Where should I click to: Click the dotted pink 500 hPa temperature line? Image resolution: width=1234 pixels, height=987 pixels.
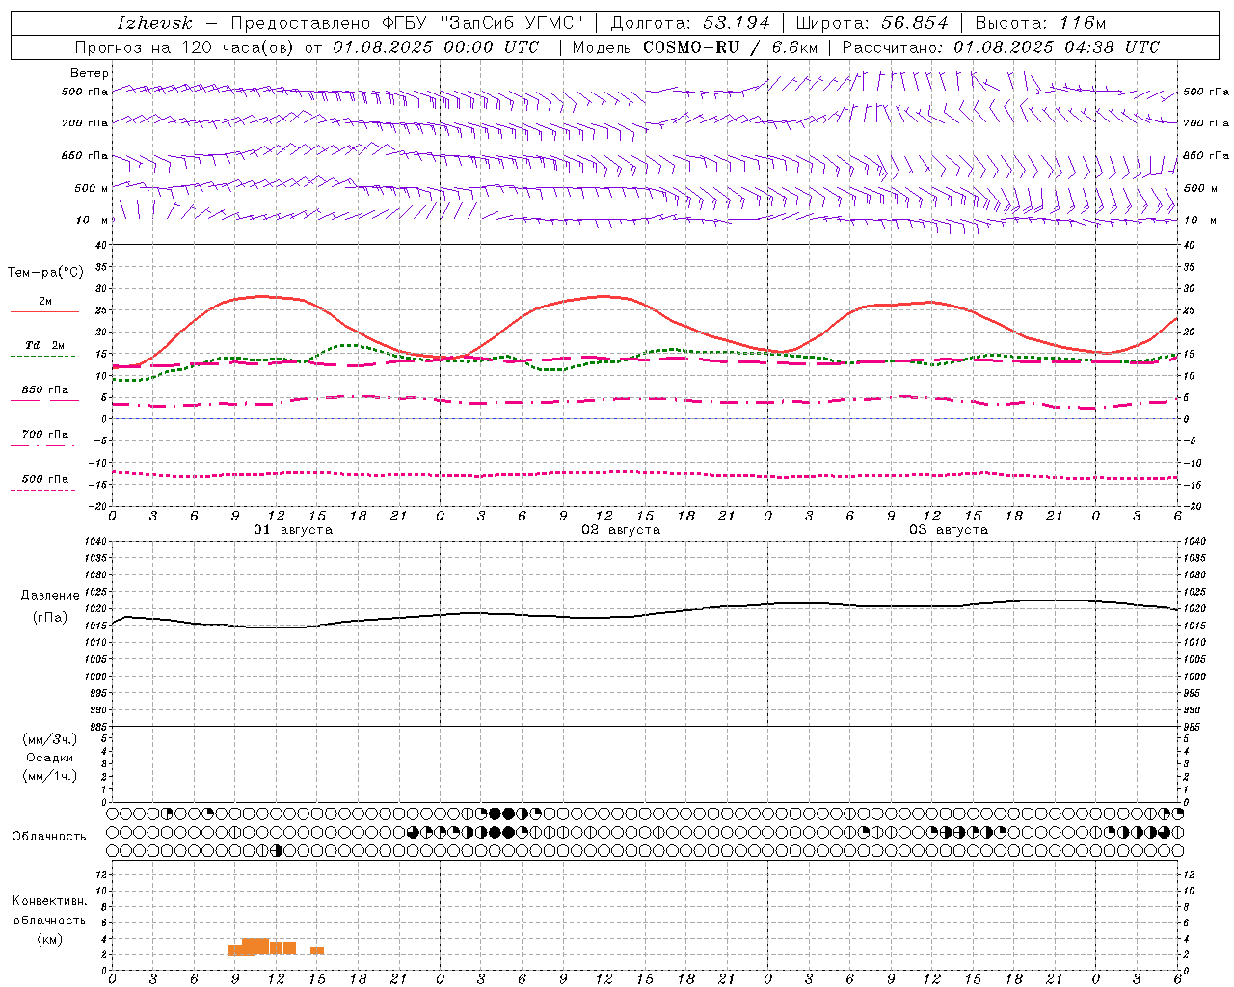click(x=644, y=473)
